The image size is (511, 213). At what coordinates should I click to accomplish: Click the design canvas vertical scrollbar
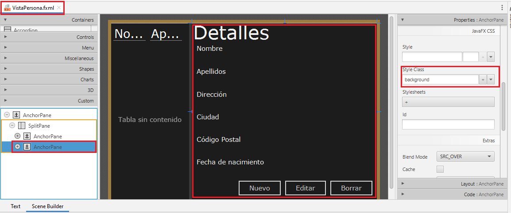point(391,103)
